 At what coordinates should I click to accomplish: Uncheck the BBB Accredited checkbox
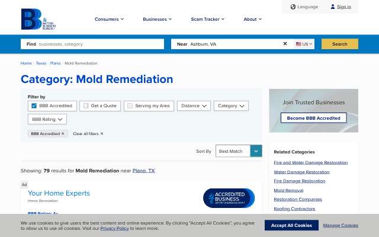coord(34,105)
